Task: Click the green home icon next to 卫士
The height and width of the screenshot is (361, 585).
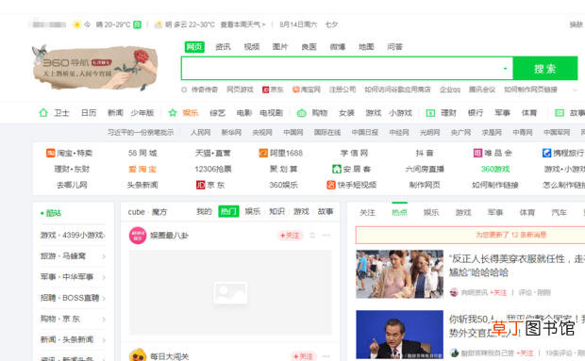Action: click(x=43, y=112)
